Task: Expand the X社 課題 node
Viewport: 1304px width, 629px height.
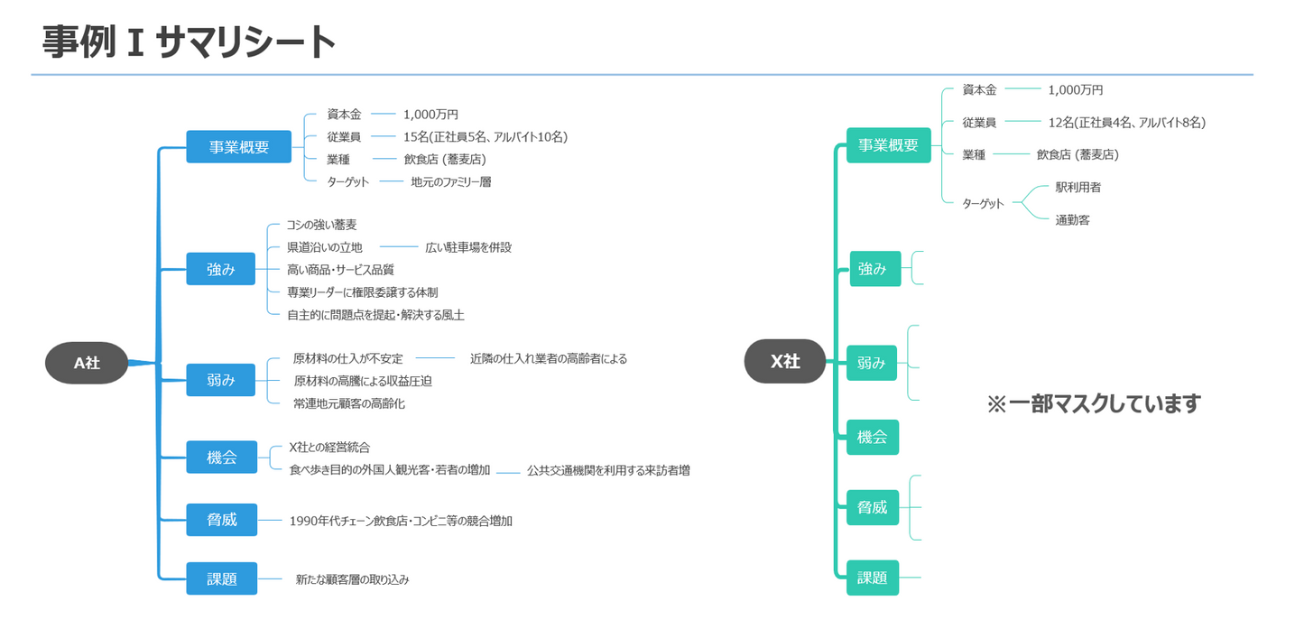Action: (x=873, y=578)
